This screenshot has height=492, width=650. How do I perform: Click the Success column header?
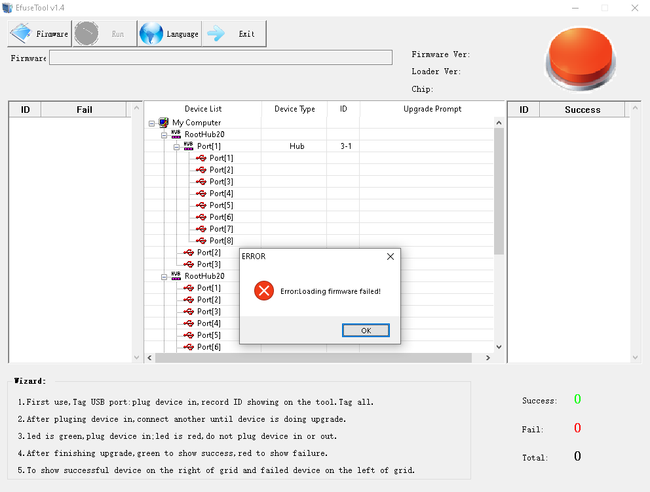tap(582, 110)
